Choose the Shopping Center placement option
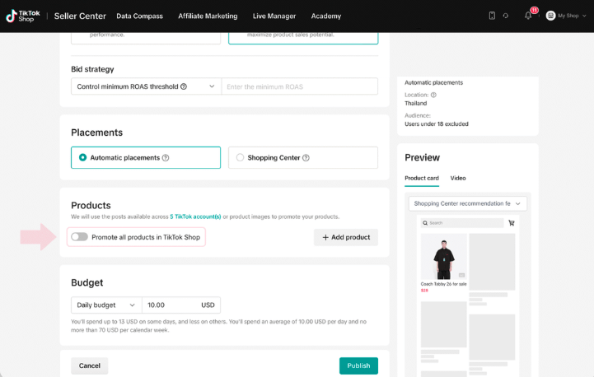Image resolution: width=594 pixels, height=377 pixels. coord(241,157)
